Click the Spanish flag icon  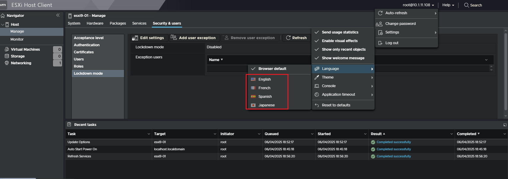tap(253, 97)
